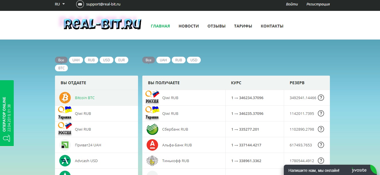Filter give column by BTC
This screenshot has width=380, height=175.
click(62, 68)
